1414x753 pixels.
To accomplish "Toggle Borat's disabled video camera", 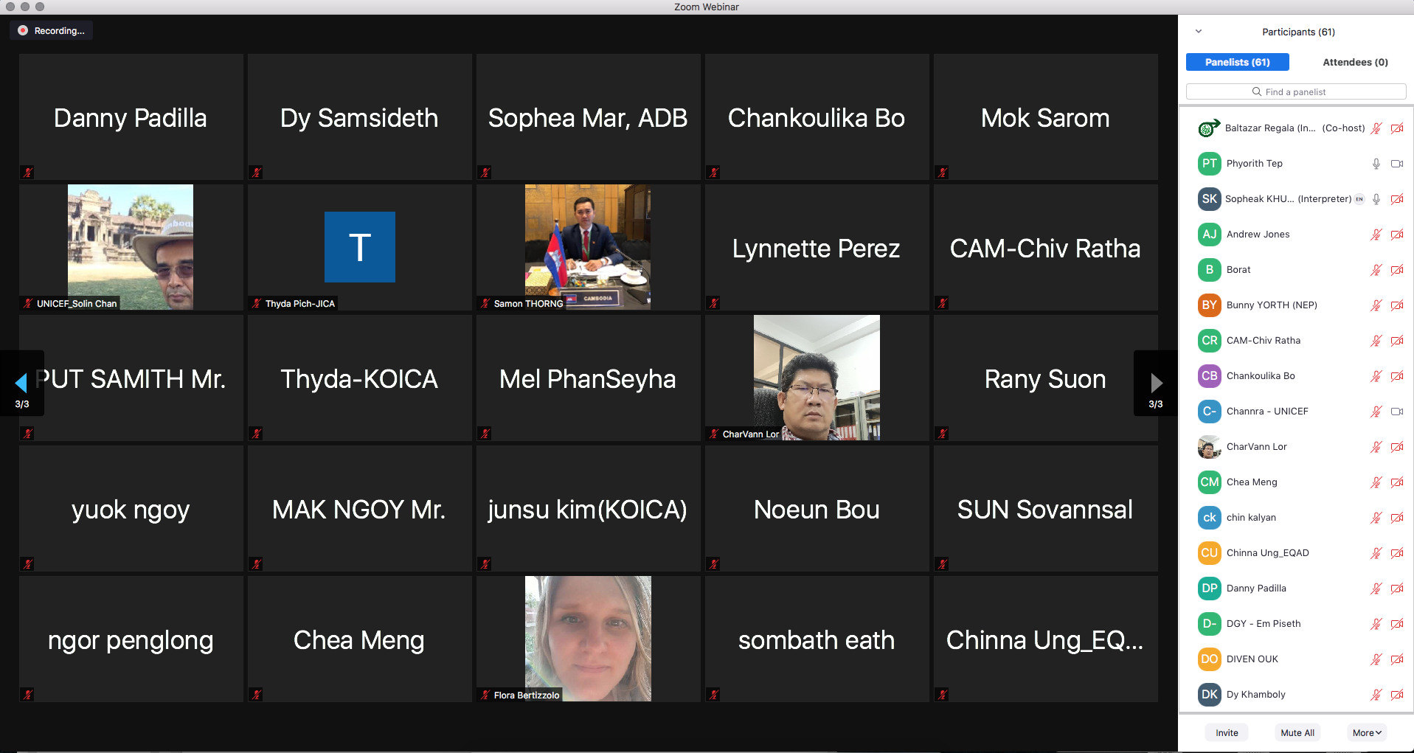I will point(1396,270).
